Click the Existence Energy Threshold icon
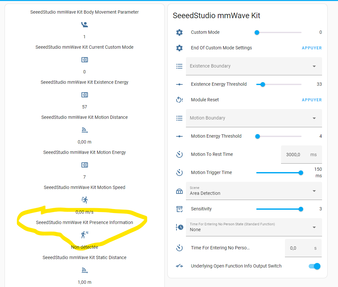The image size is (338, 287). pyautogui.click(x=179, y=84)
